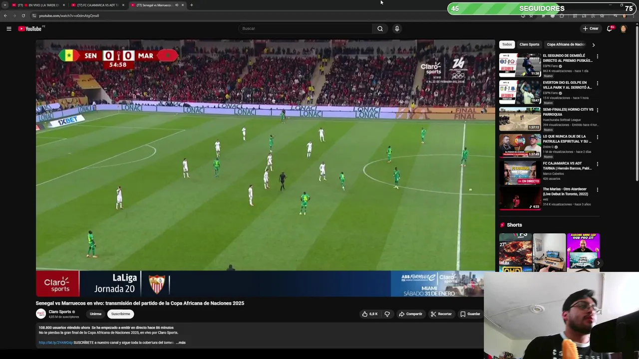Dislike the video with thumbs down

point(387,314)
